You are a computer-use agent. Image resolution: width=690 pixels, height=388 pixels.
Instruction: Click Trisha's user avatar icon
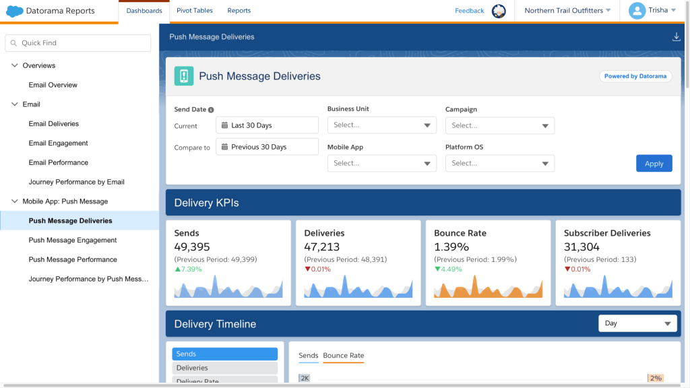tap(637, 11)
